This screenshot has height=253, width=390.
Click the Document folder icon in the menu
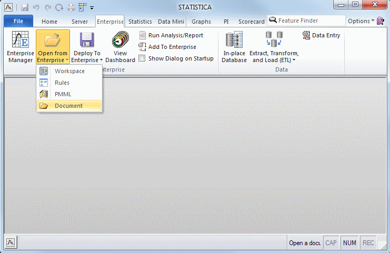pyautogui.click(x=44, y=106)
